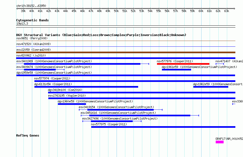The width and height of the screenshot is (243, 157).
Task: Click the ruler's left arrow end
Action: coord(17,8)
